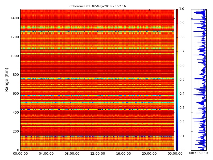The width and height of the screenshot is (213, 160).
Task: Click the colorbar 0.6 label
Action: click(x=182, y=65)
